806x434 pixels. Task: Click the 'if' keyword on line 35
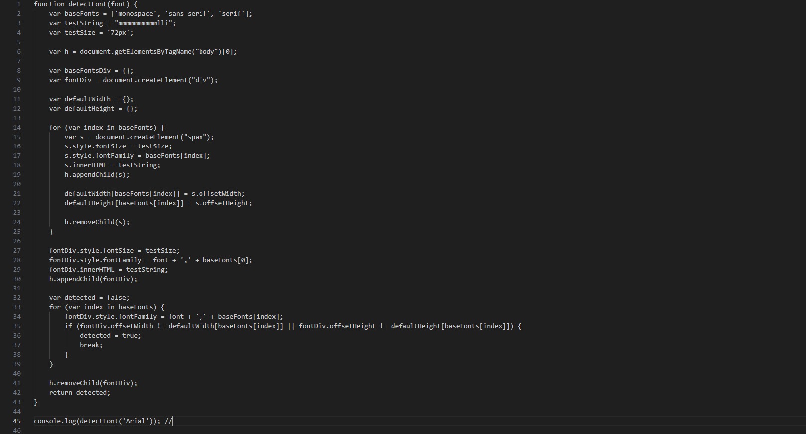(68, 326)
